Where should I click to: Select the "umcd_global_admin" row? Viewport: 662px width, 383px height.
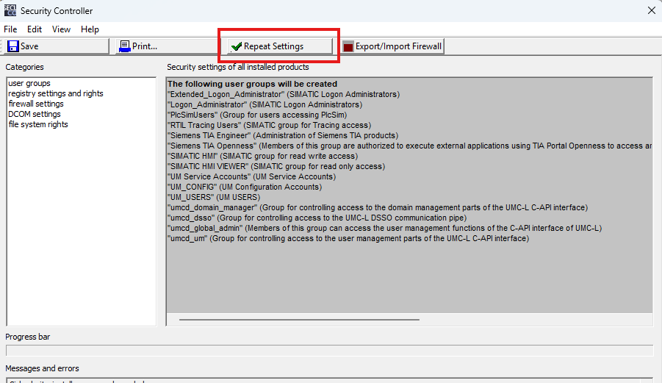(384, 228)
